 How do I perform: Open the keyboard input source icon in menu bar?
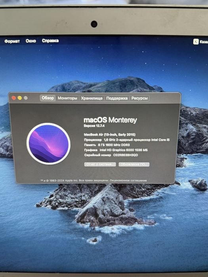196,42
